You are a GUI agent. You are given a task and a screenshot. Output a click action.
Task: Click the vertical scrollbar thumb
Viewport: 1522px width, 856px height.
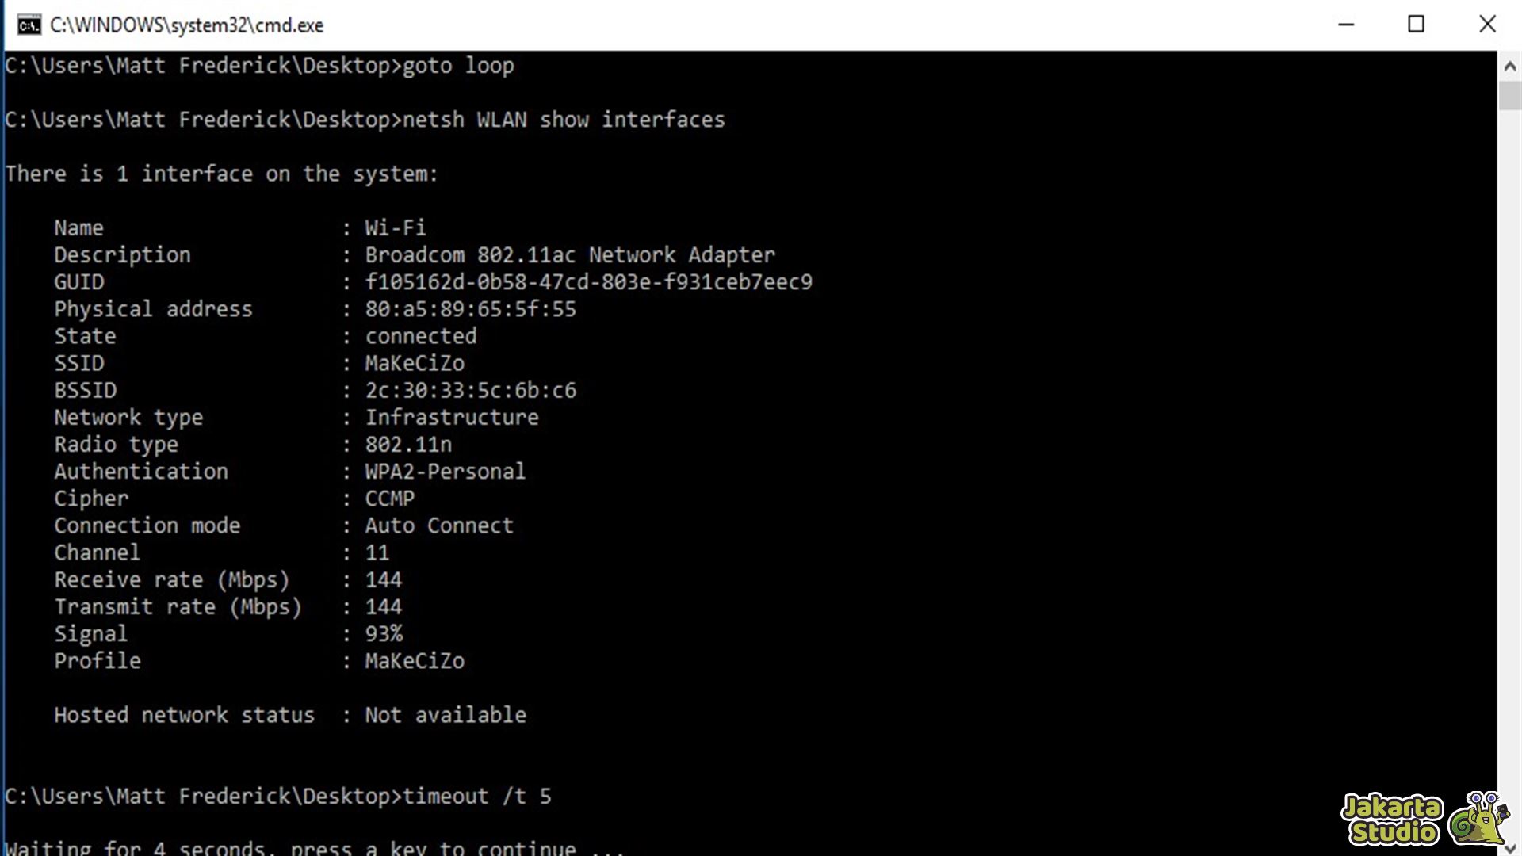[x=1509, y=96]
